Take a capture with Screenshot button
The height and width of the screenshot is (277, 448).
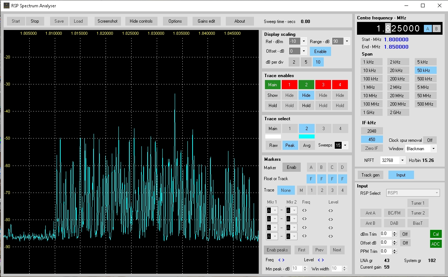coord(107,21)
